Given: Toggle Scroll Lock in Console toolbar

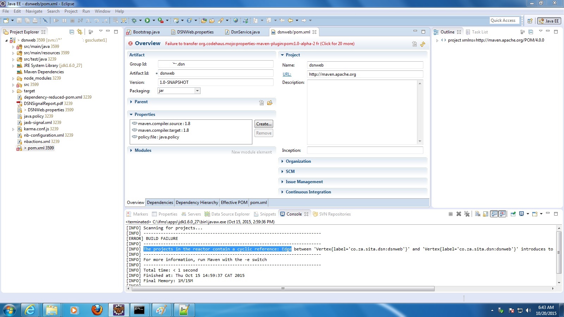Looking at the screenshot, I should point(485,214).
